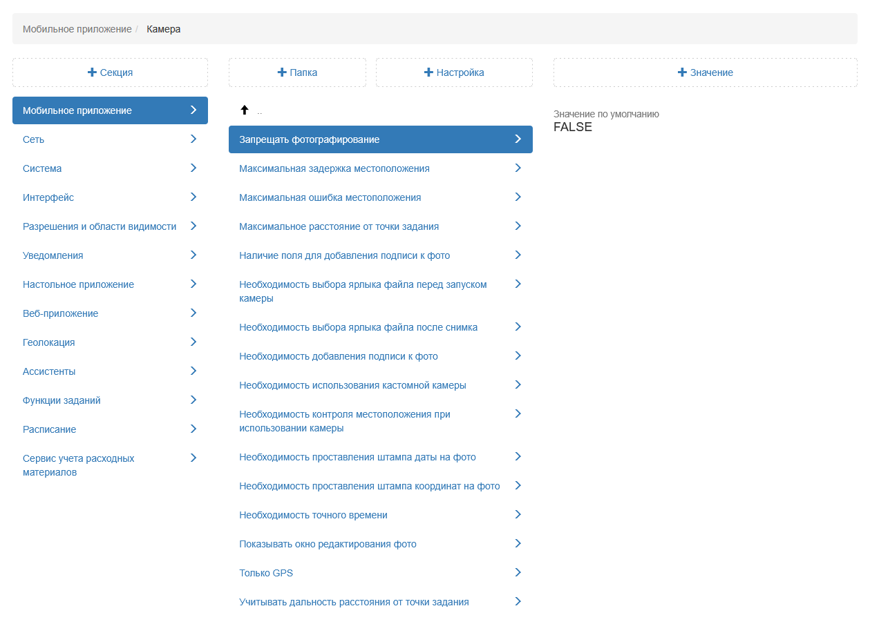
Task: Click the up arrow to go back
Action: pyautogui.click(x=244, y=110)
